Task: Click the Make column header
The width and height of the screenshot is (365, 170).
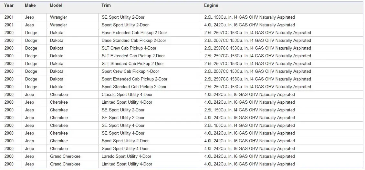Action: [30, 5]
